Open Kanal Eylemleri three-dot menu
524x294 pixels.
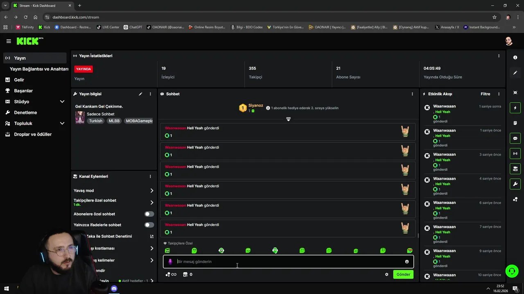pyautogui.click(x=150, y=176)
